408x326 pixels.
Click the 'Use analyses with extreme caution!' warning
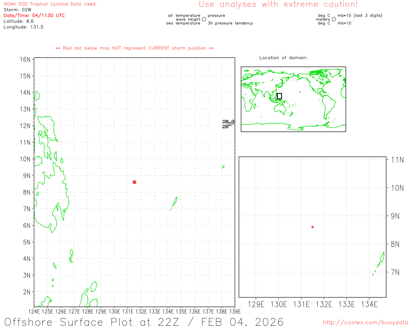[278, 4]
